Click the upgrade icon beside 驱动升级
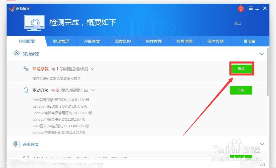The height and width of the screenshot is (168, 276). click(26, 90)
